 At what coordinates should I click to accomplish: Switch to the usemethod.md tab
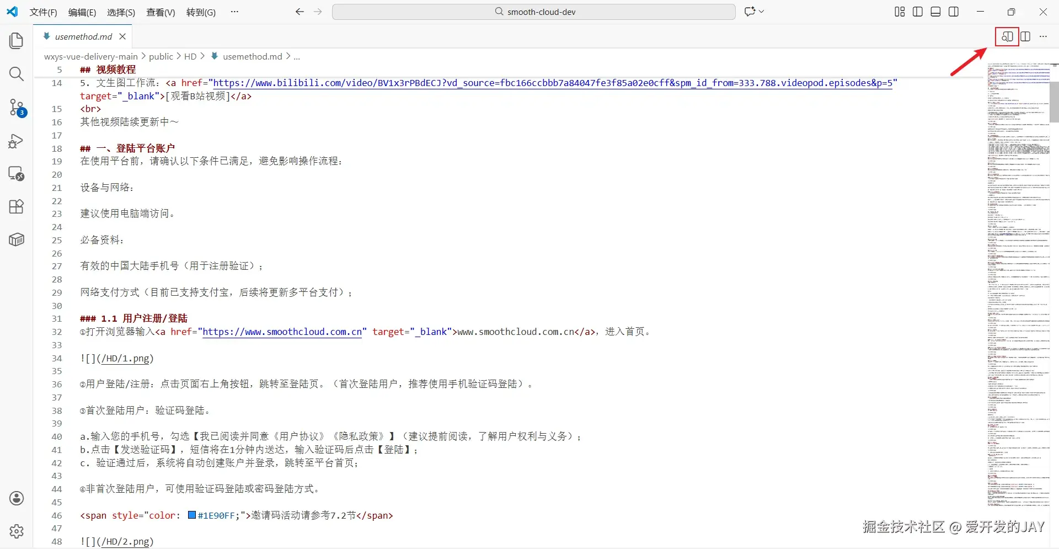click(83, 36)
